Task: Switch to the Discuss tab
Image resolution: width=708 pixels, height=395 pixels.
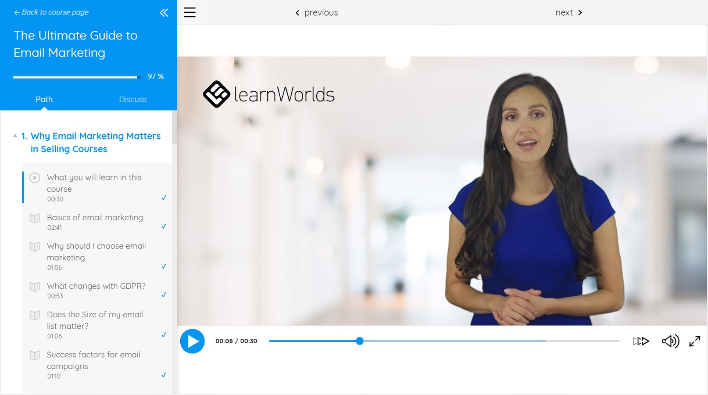Action: point(132,99)
